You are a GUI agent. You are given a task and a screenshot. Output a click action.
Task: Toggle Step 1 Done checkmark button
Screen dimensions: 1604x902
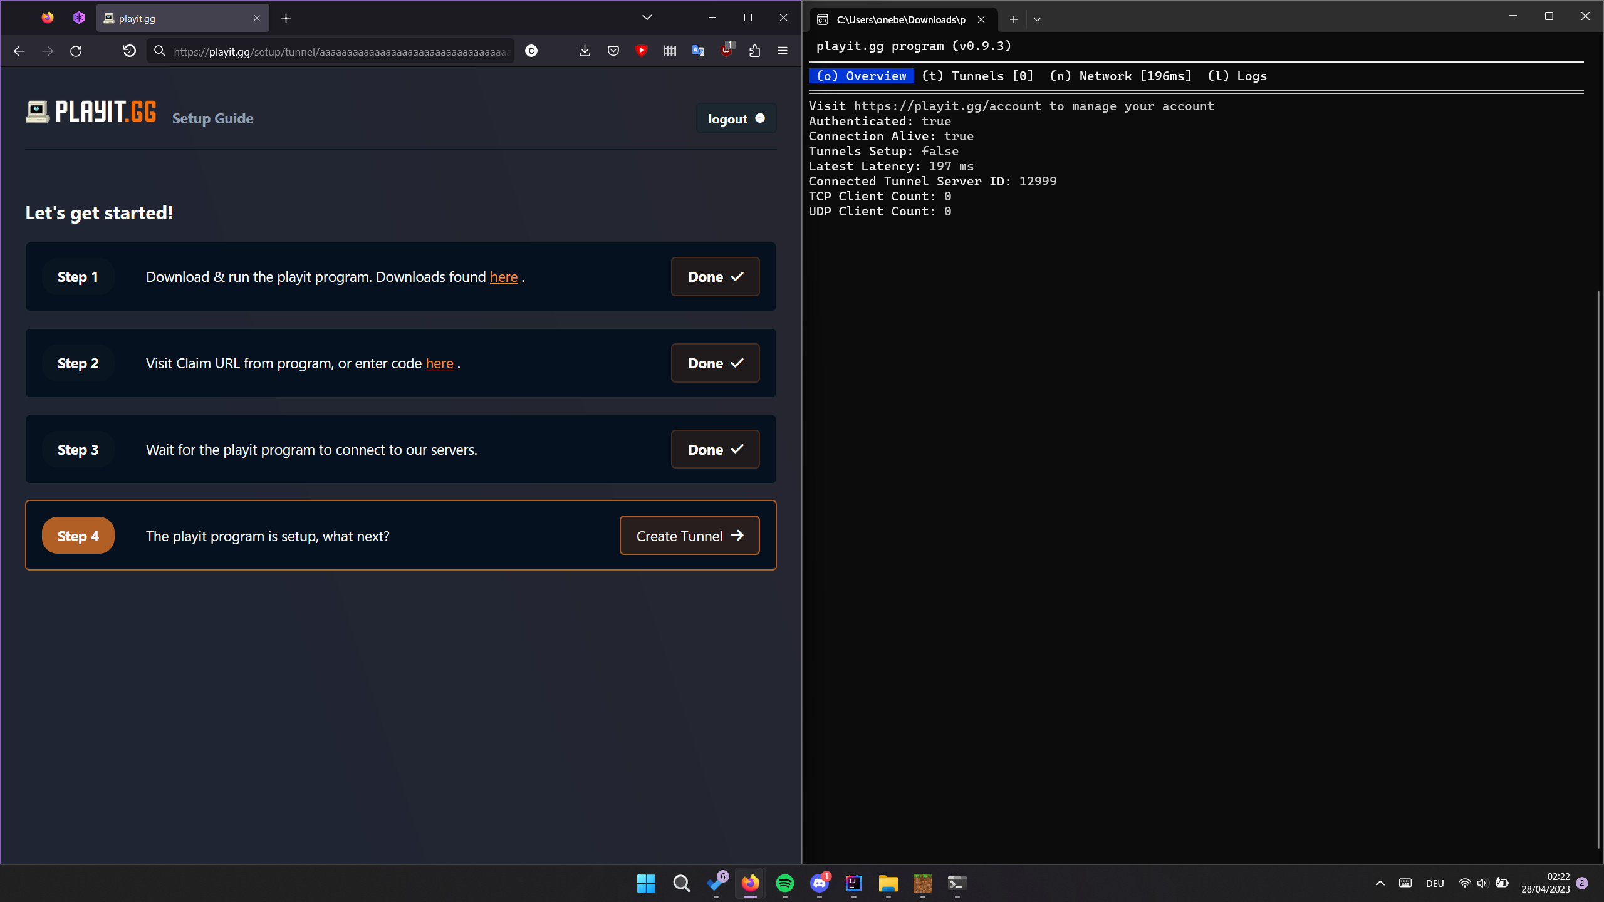(715, 276)
